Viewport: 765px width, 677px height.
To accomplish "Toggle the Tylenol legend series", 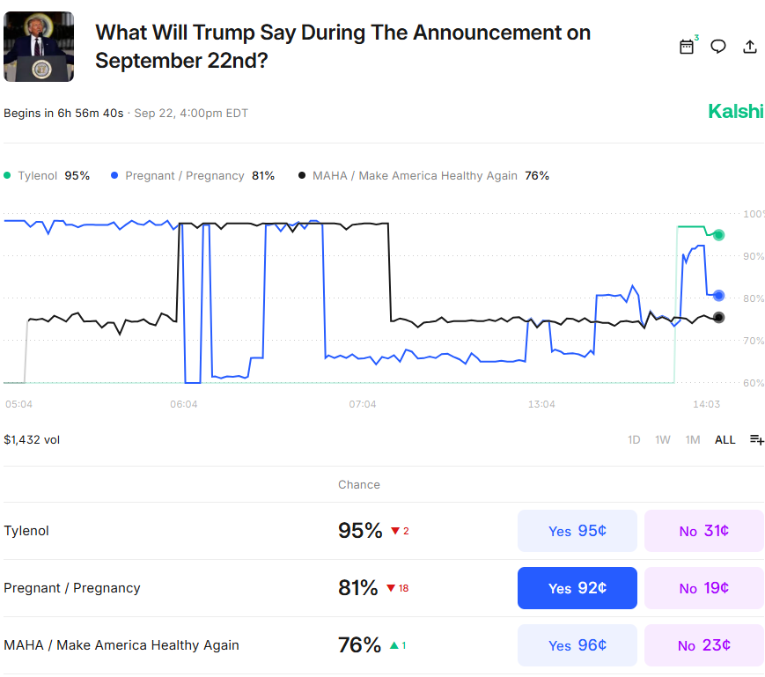I will click(47, 175).
